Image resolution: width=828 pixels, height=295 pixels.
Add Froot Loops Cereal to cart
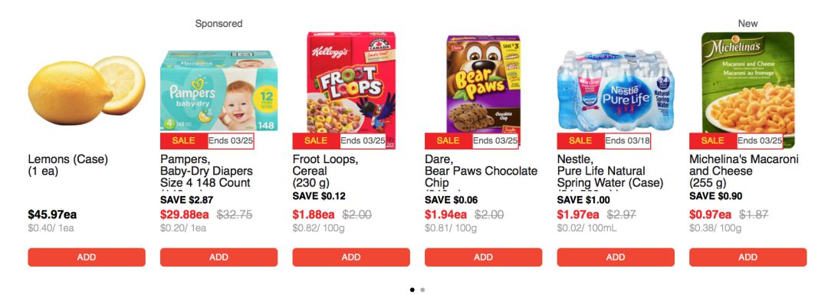point(351,257)
